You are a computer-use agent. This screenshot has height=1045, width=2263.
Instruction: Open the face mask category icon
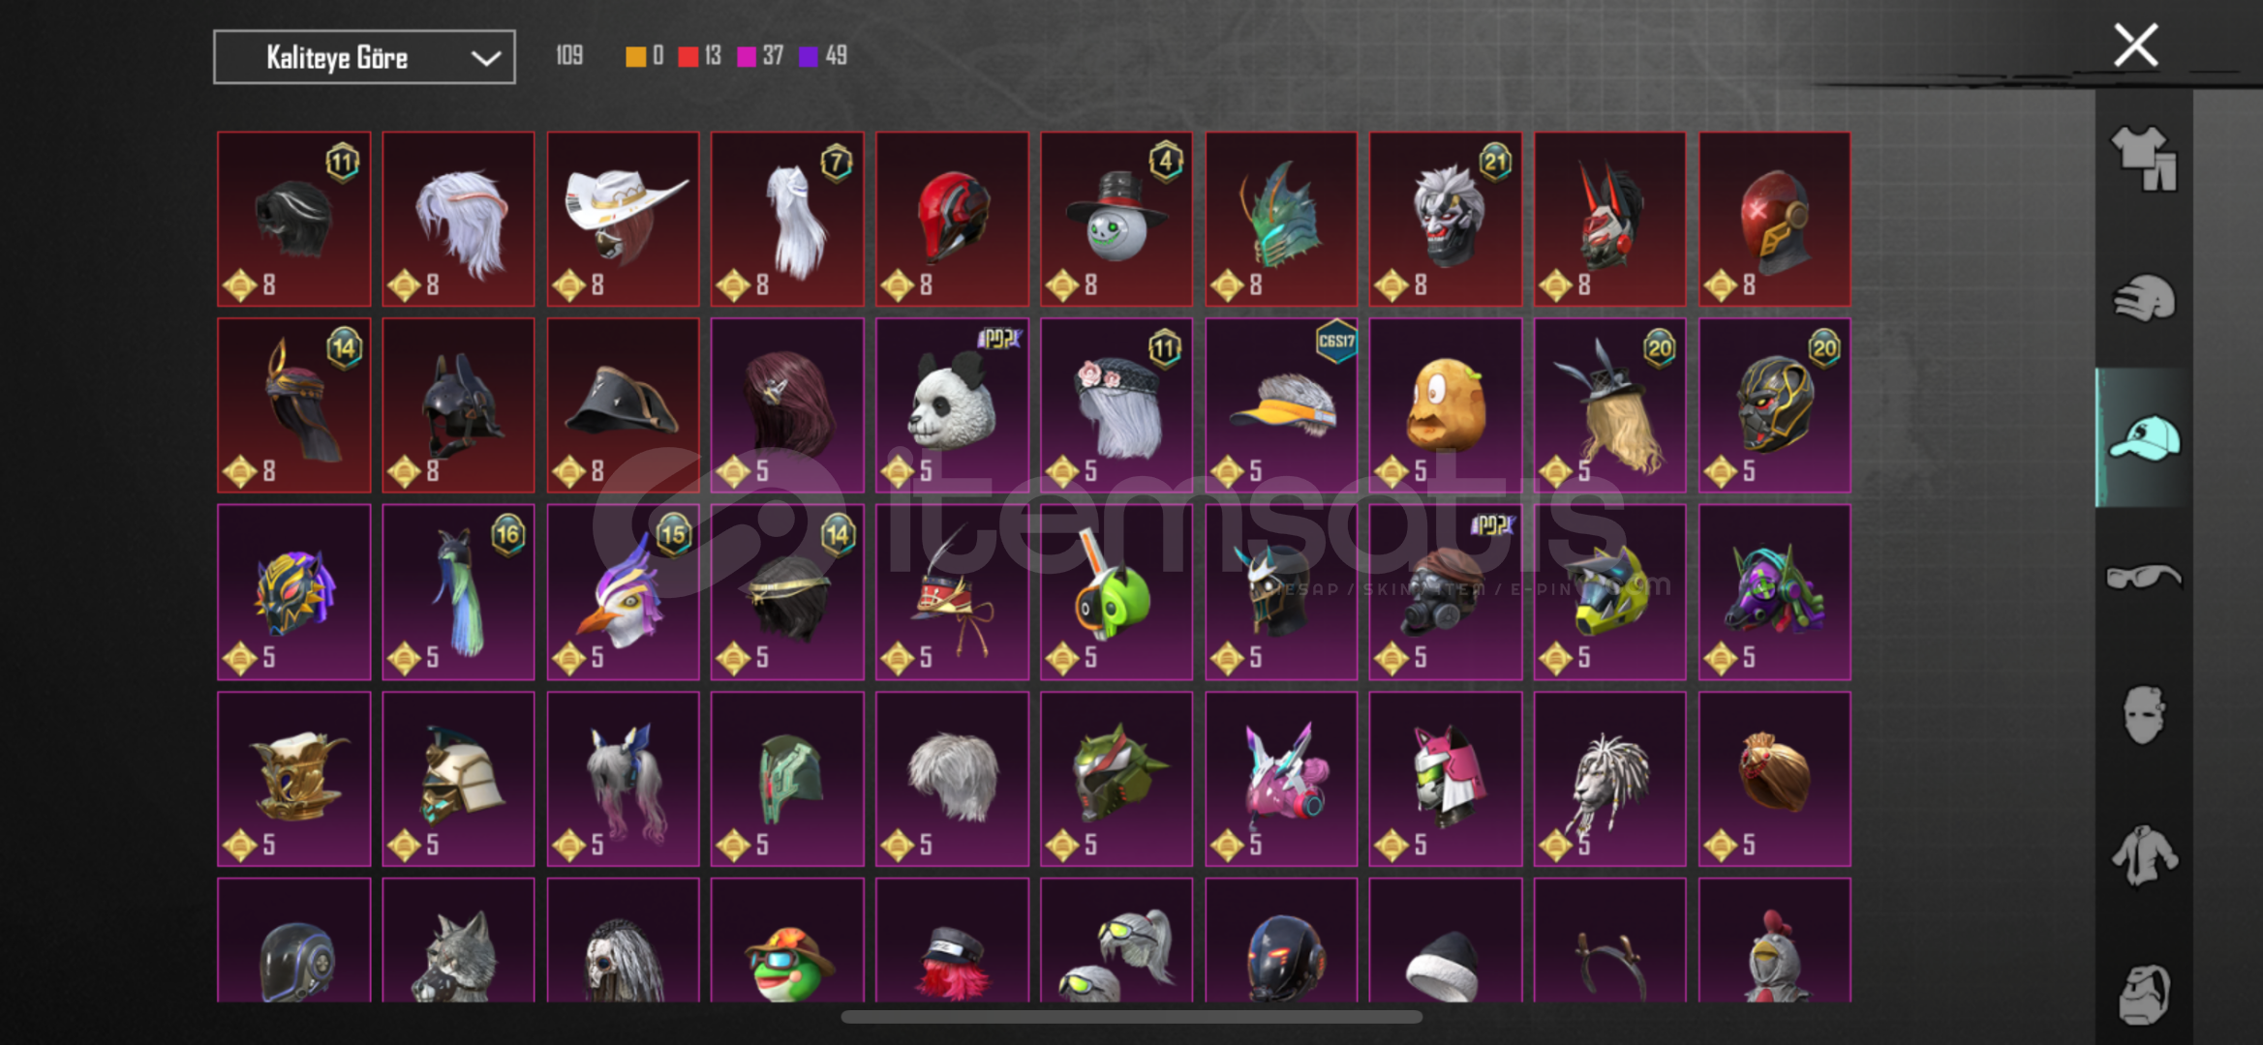coord(2144,715)
